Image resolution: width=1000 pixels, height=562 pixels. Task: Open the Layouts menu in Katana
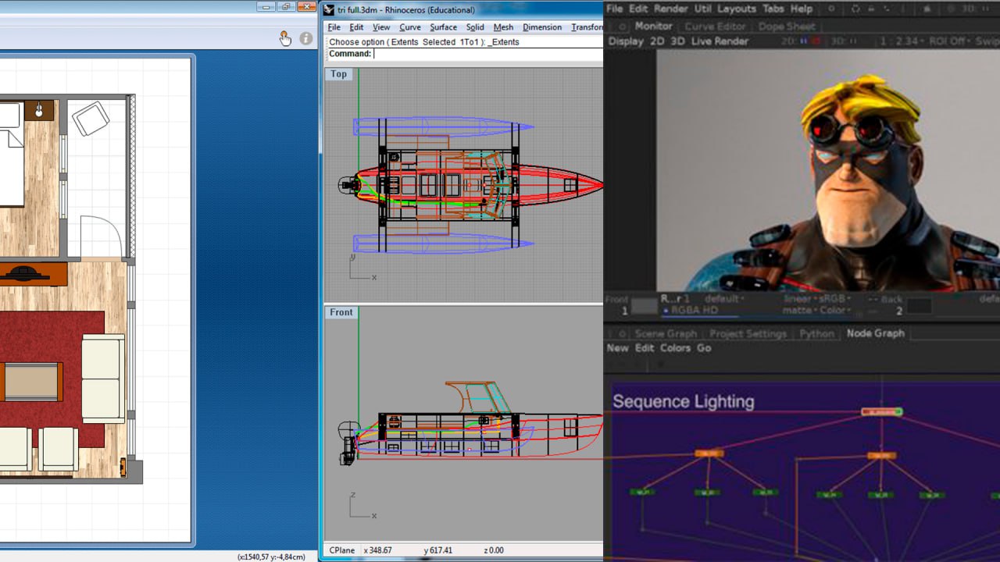[x=737, y=9]
